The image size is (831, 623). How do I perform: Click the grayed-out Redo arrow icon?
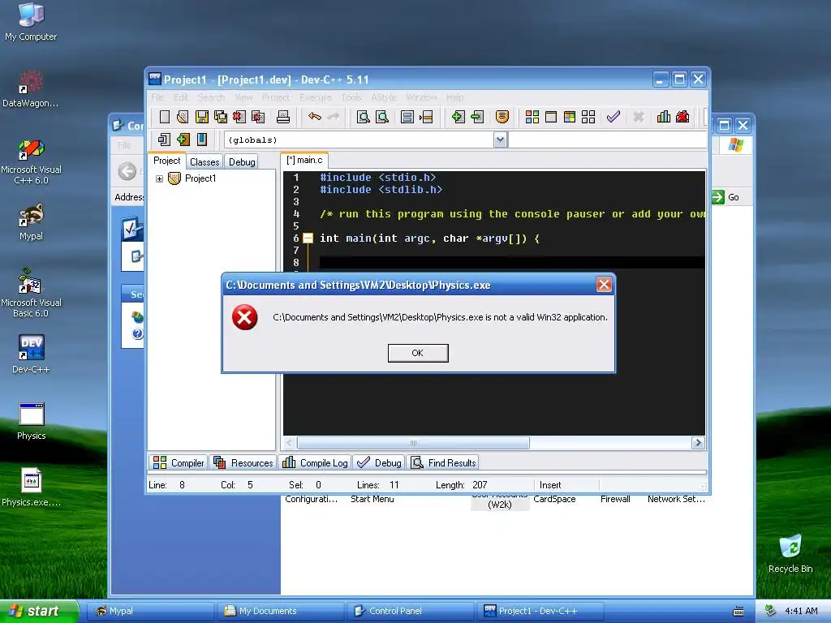click(x=334, y=117)
